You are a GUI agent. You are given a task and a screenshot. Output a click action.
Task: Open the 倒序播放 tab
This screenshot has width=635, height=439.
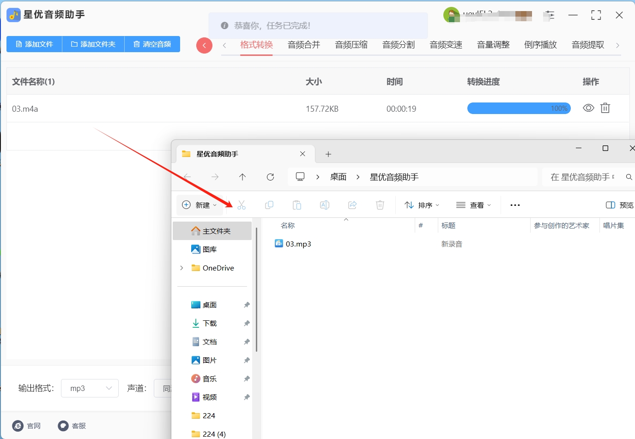(541, 45)
